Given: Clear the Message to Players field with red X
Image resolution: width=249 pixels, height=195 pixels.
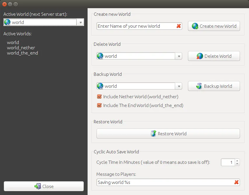Looking at the screenshot, I should pos(236,182).
